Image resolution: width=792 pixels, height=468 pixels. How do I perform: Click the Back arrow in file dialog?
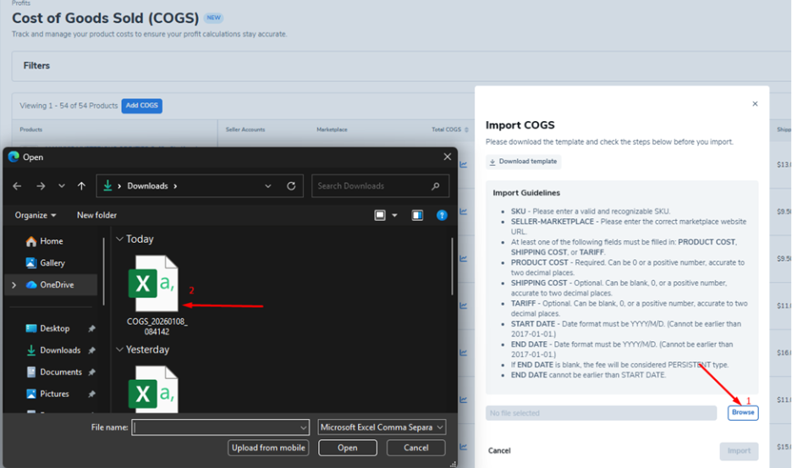18,186
